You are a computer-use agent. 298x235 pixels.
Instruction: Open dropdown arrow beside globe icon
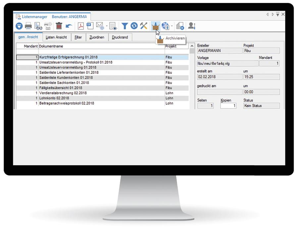click(x=172, y=26)
